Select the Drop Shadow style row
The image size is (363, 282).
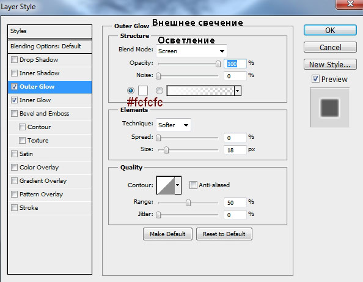point(50,60)
